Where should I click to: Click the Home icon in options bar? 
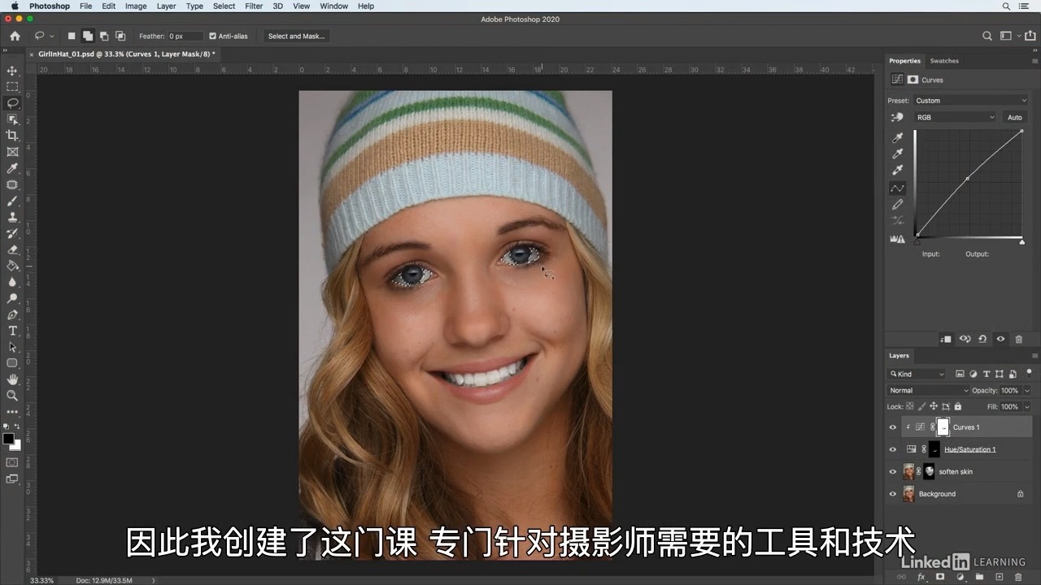pos(15,36)
